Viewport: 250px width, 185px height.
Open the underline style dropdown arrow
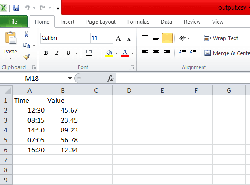[77, 53]
